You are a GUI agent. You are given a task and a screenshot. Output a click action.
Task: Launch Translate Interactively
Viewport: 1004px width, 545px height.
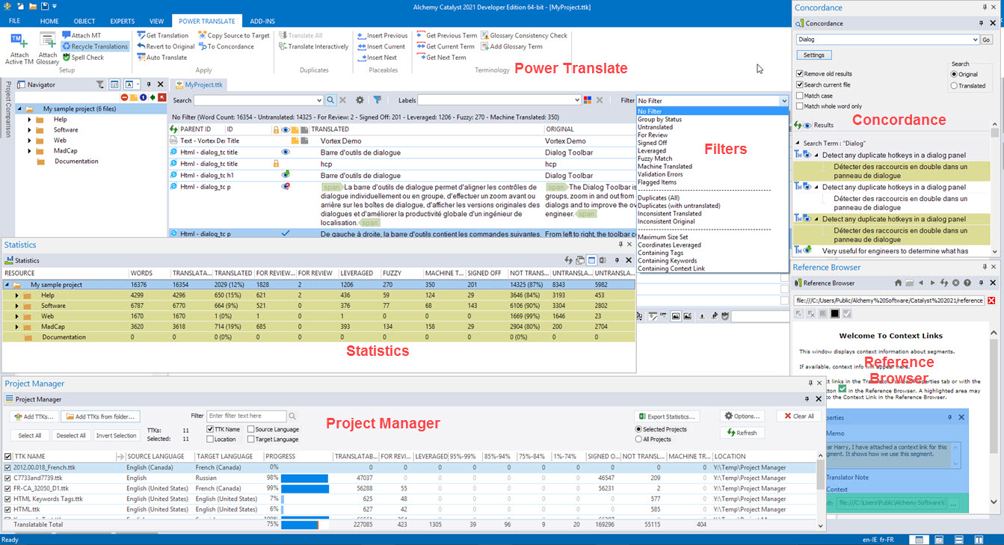[313, 46]
